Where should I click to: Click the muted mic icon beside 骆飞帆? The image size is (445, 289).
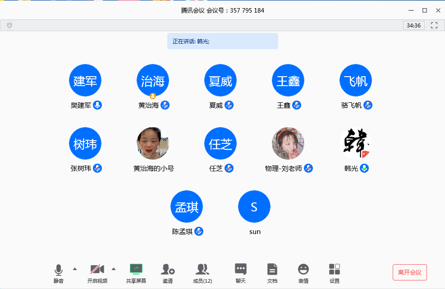pos(368,105)
